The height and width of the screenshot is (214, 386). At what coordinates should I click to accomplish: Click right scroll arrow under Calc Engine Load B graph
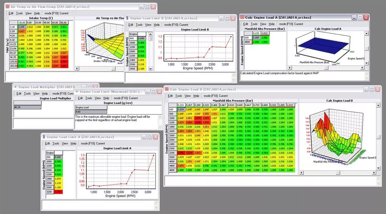373,173
